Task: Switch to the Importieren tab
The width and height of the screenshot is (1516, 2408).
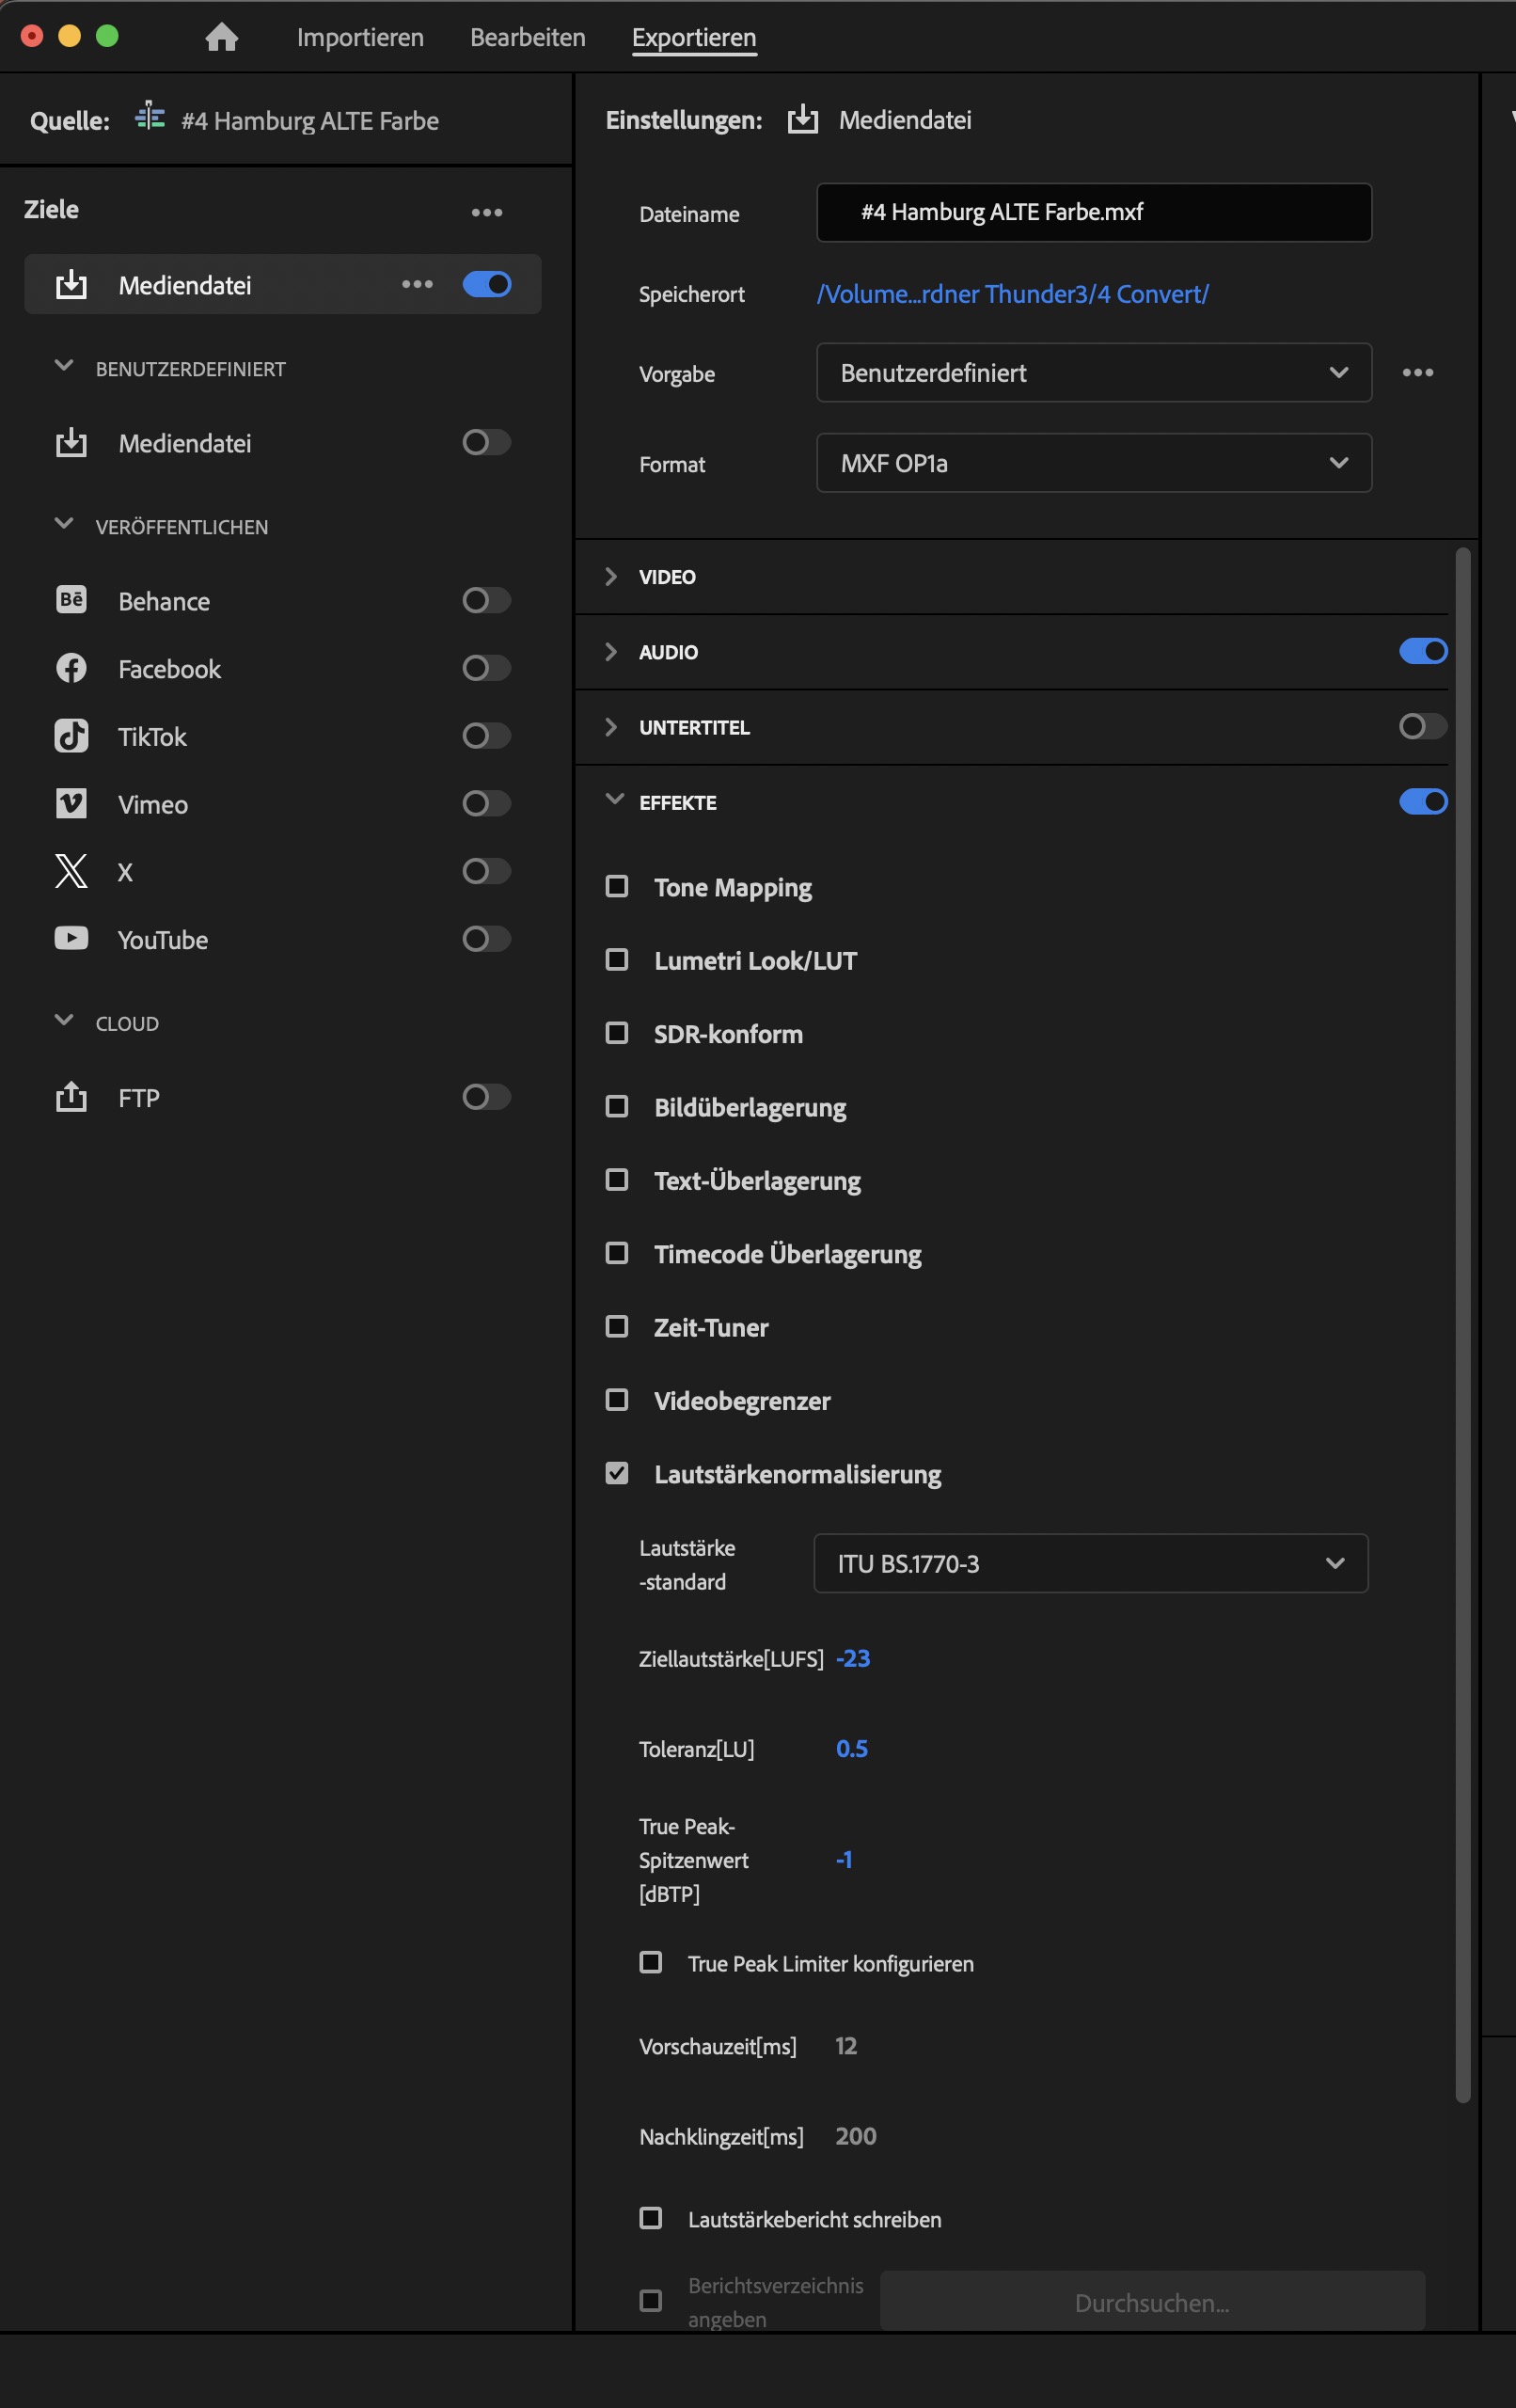Action: [x=360, y=38]
